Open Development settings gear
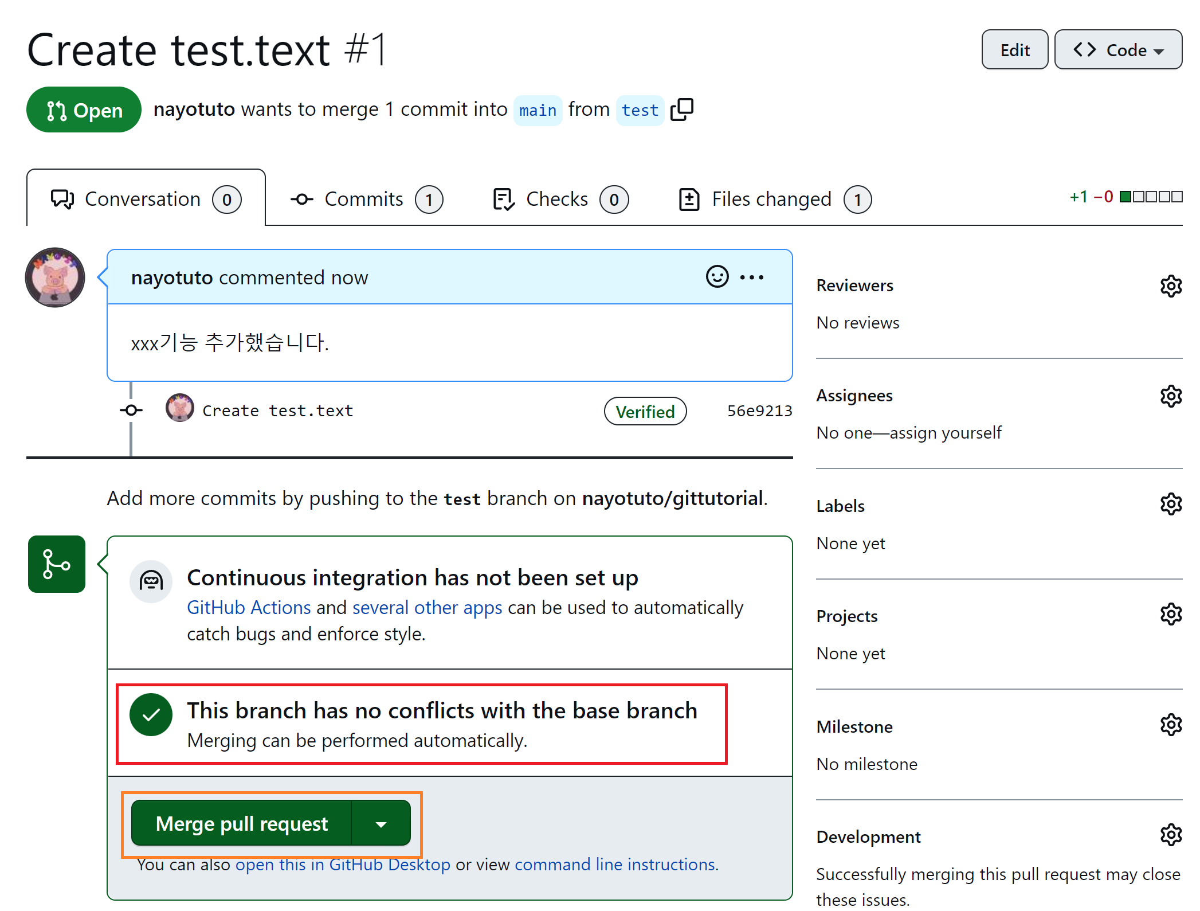 tap(1171, 835)
